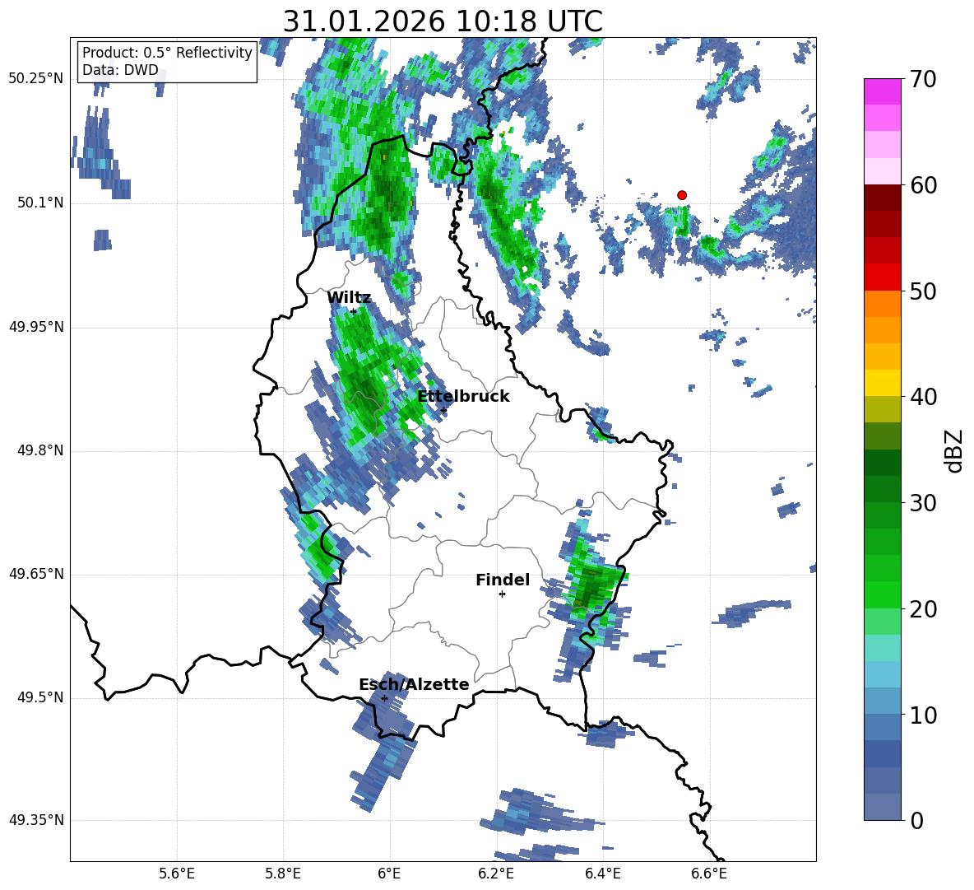Click the 50.1°N latitude tick label

pos(40,203)
